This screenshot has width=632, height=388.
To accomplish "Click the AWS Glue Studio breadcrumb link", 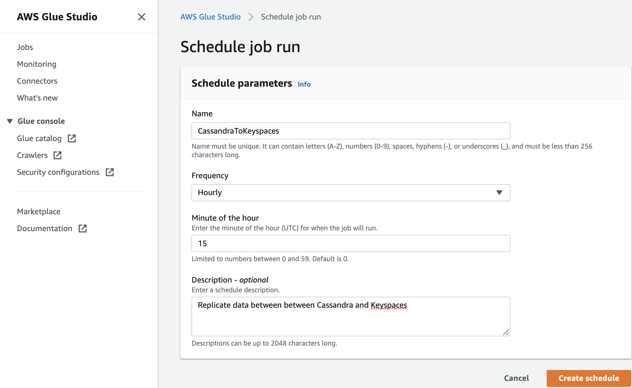I will pyautogui.click(x=210, y=17).
